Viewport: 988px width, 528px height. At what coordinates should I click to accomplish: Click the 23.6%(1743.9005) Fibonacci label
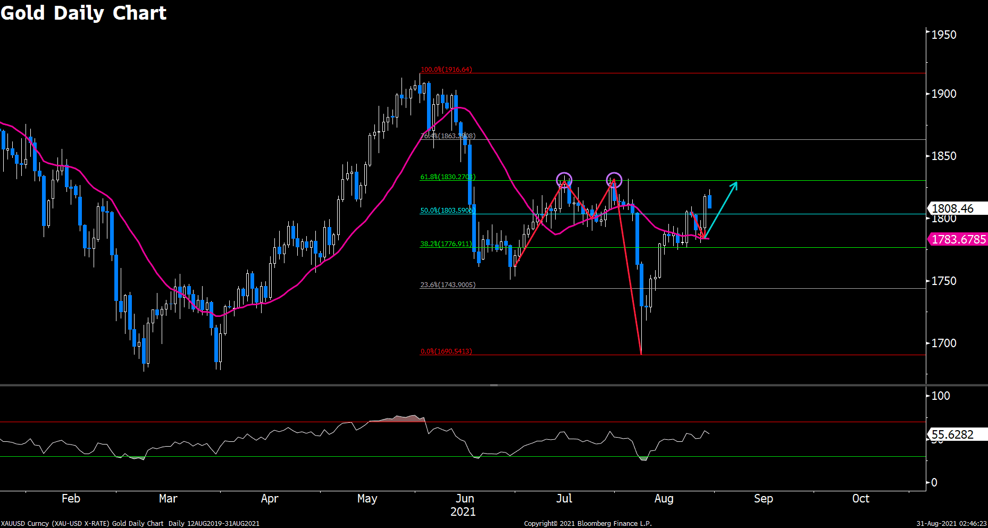point(448,285)
